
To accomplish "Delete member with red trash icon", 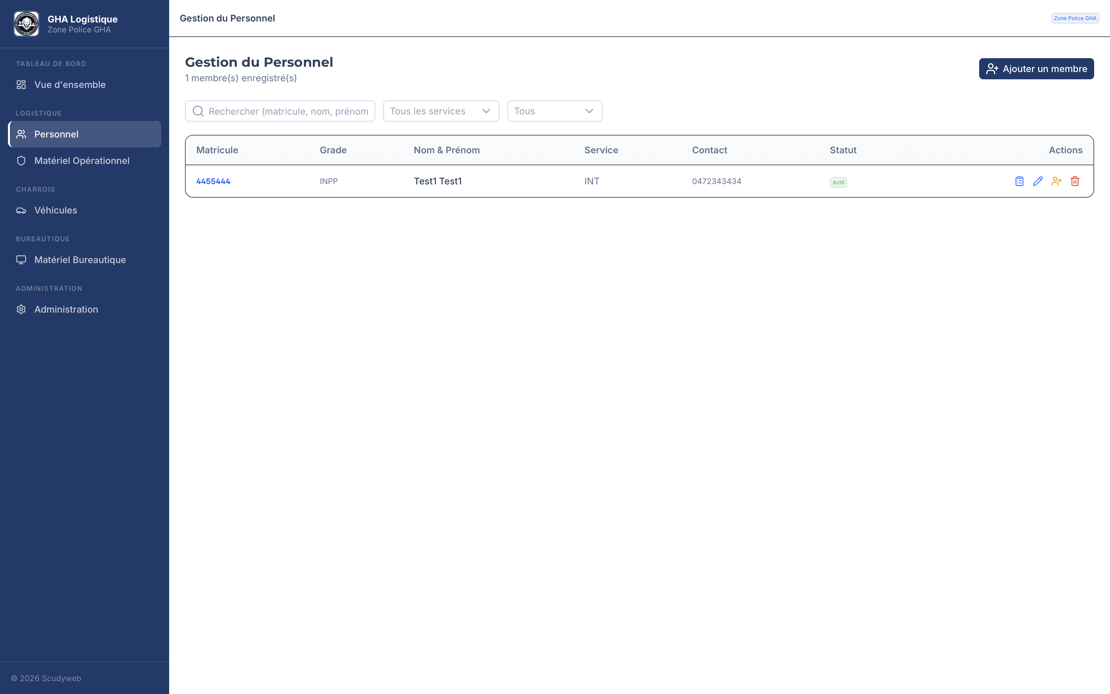I will click(1075, 181).
